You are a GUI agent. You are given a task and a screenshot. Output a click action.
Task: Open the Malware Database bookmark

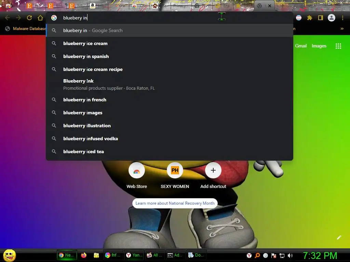click(x=25, y=29)
